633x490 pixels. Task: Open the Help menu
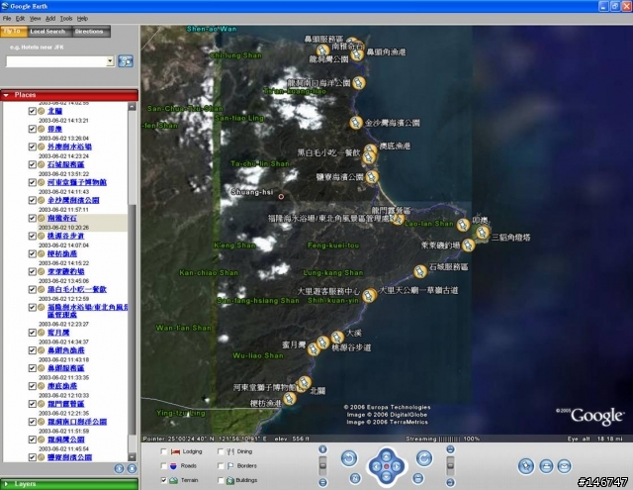(82, 19)
